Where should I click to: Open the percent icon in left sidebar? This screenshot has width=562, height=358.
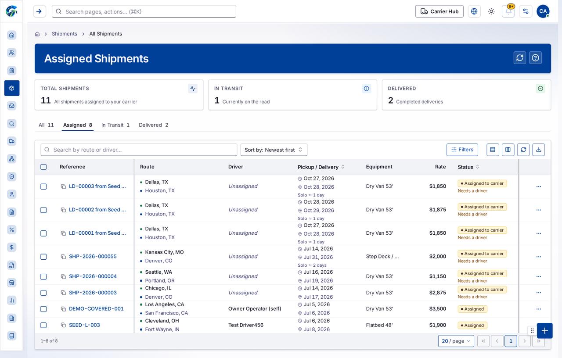(x=12, y=229)
